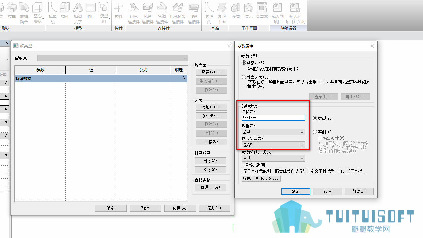Click 确定 in the 参数属性 dialog
The image size is (423, 238).
296,191
